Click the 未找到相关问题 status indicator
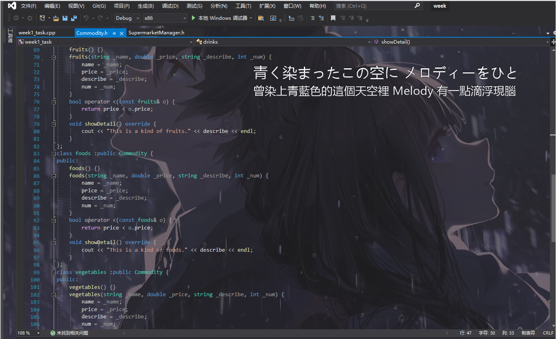 pyautogui.click(x=69, y=333)
